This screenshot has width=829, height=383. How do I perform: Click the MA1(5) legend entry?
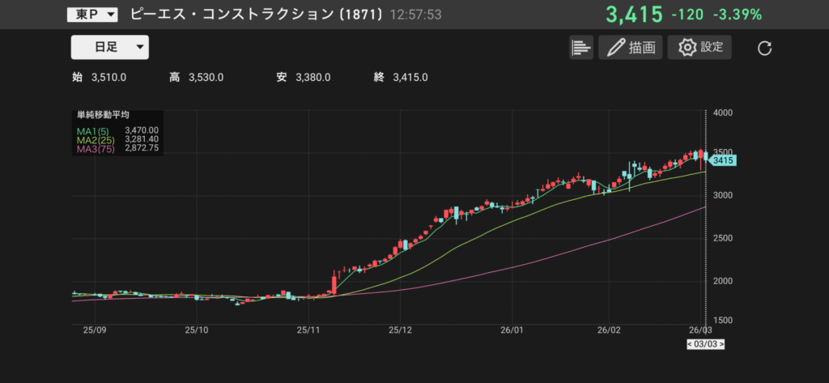tap(92, 130)
